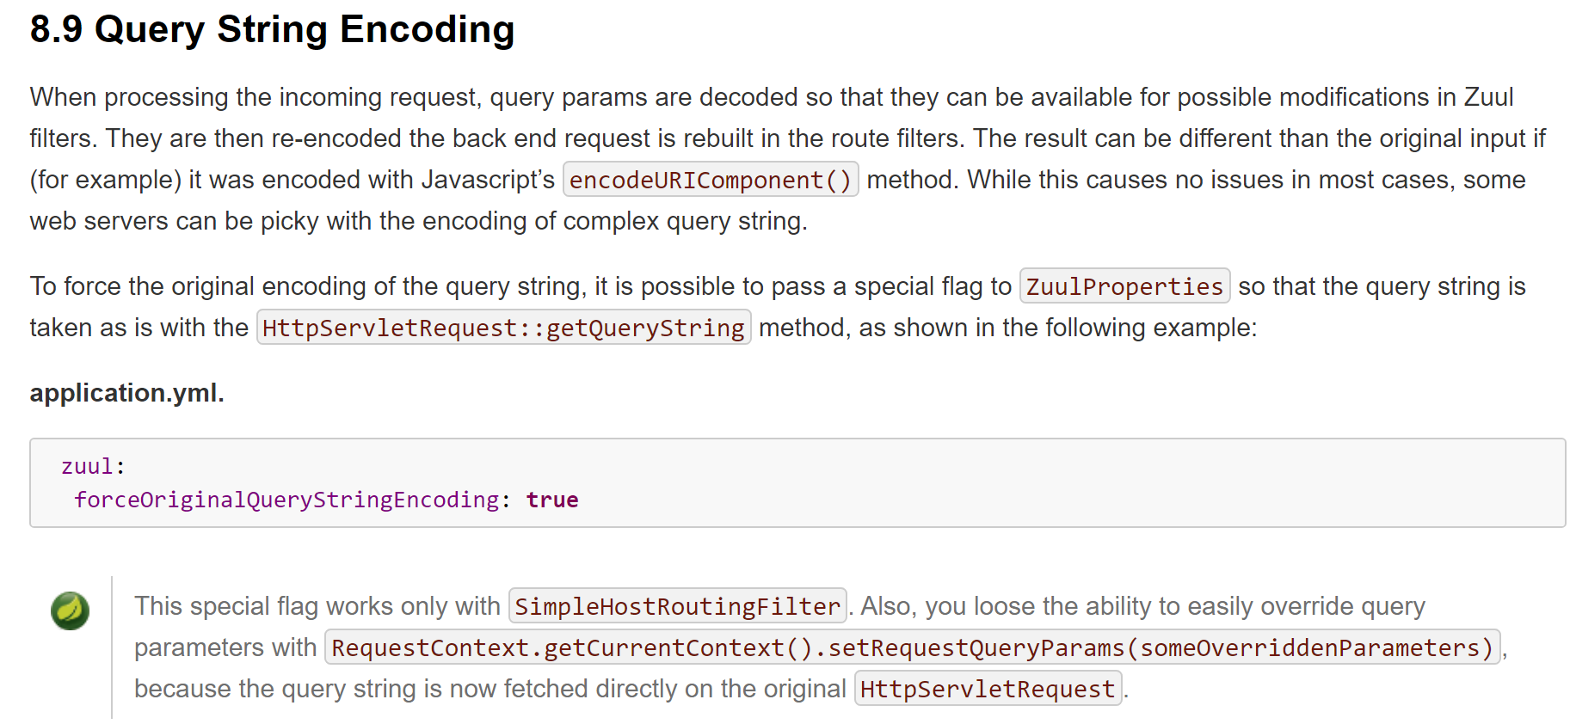Image resolution: width=1570 pixels, height=724 pixels.
Task: Click 'This special flag works only with' text
Action: coord(317,606)
